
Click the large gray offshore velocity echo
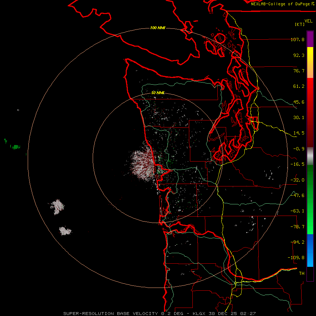coord(141,164)
